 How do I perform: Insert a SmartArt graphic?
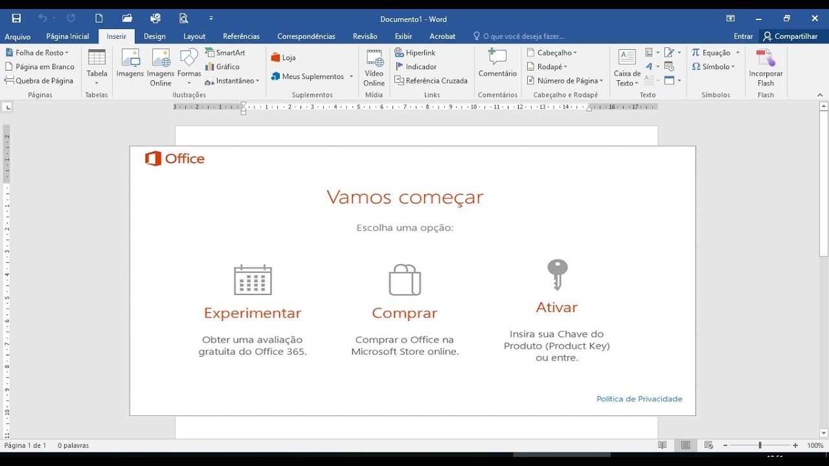(225, 52)
